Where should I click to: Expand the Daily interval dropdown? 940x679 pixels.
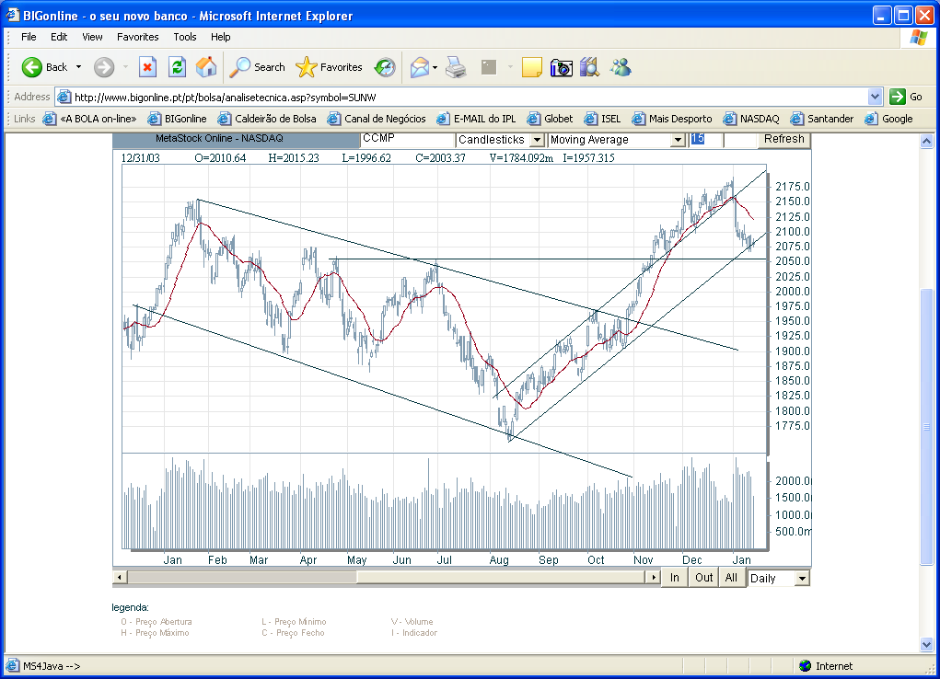802,579
